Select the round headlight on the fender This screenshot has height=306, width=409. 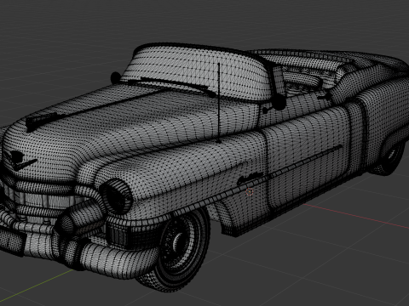pos(117,196)
